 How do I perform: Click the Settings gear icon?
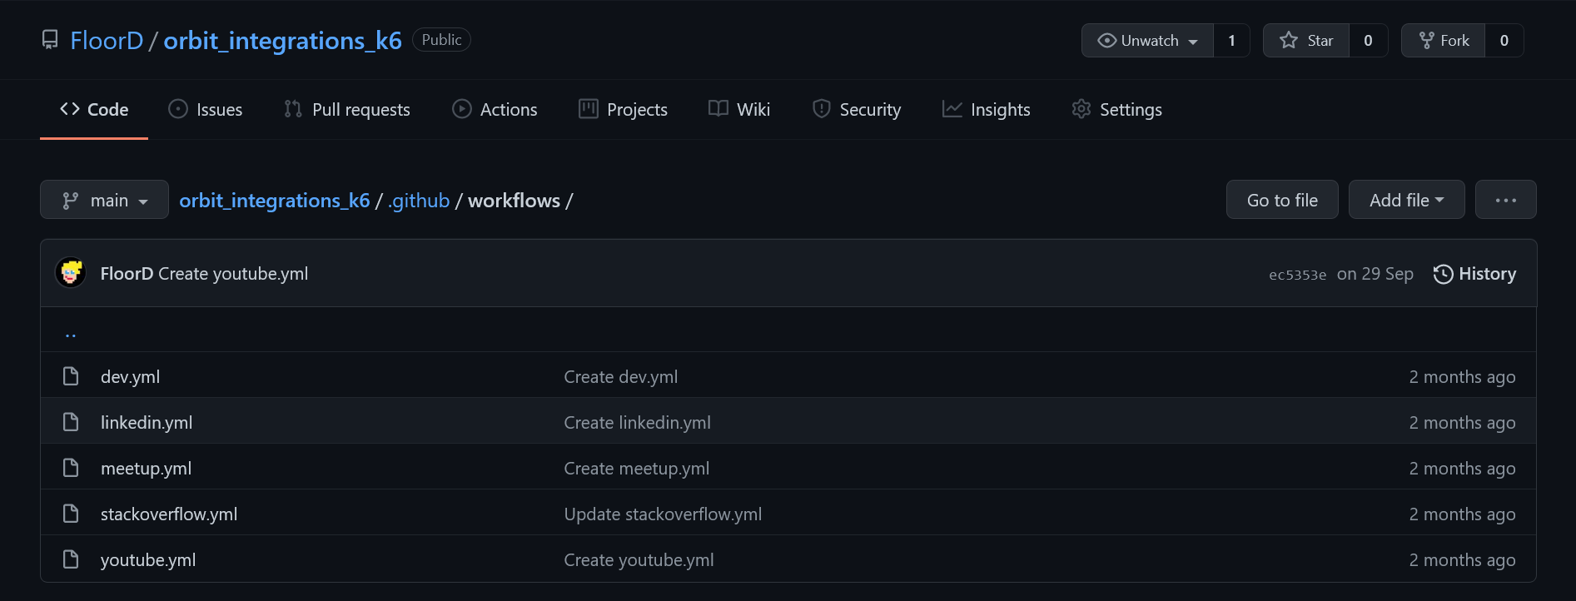coord(1081,109)
